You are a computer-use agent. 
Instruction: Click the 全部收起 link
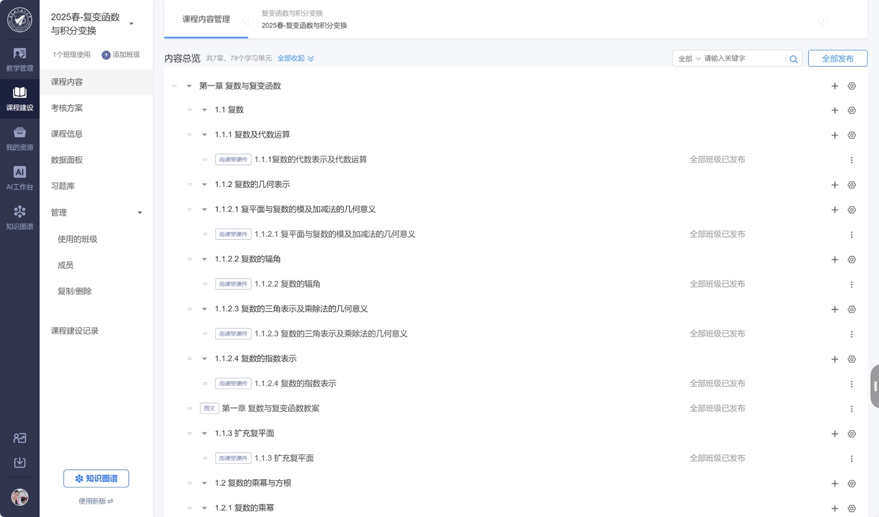295,58
